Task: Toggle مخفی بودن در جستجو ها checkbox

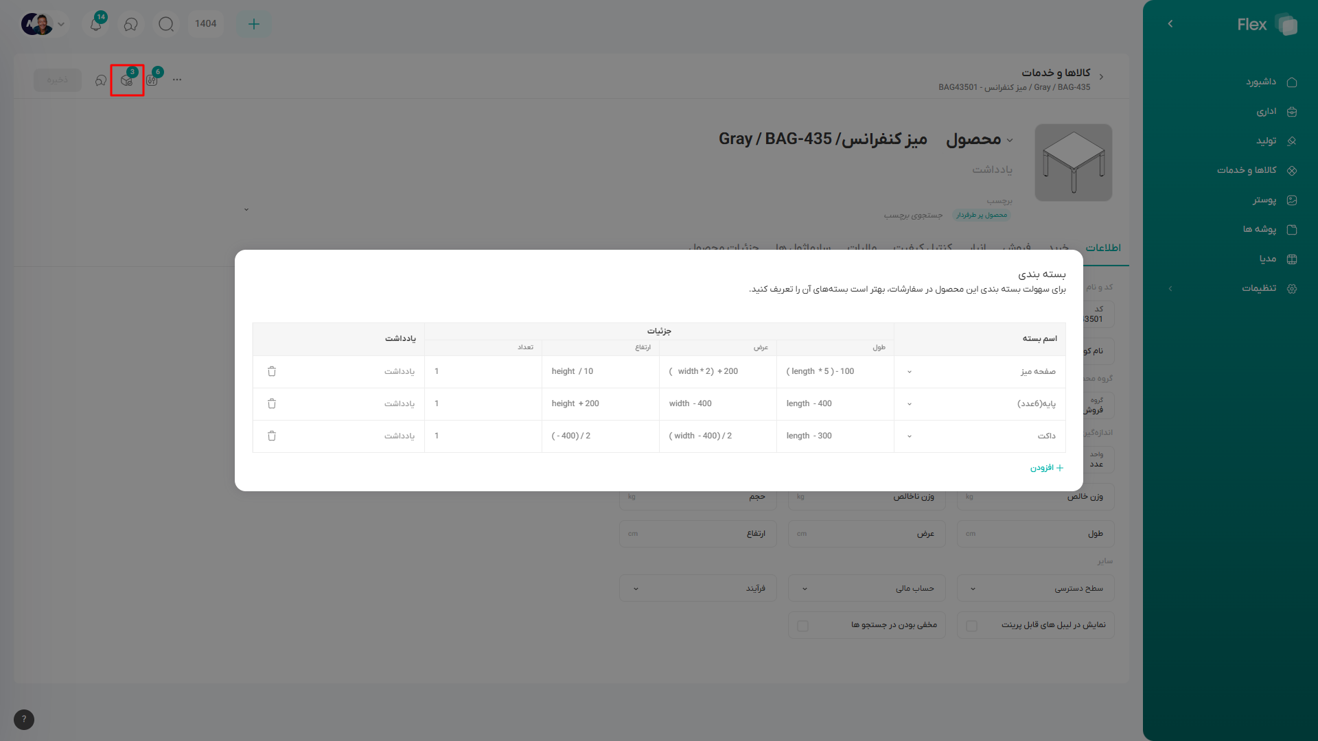Action: (x=803, y=626)
